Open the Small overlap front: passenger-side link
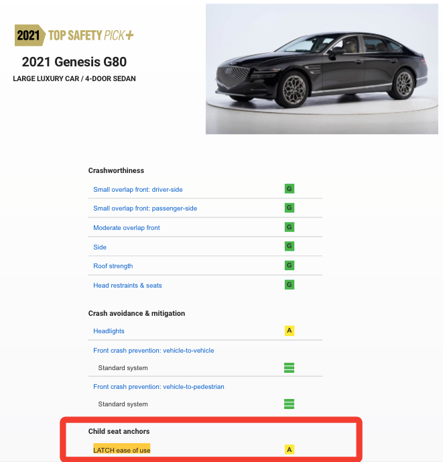The height and width of the screenshot is (462, 443). tap(145, 209)
